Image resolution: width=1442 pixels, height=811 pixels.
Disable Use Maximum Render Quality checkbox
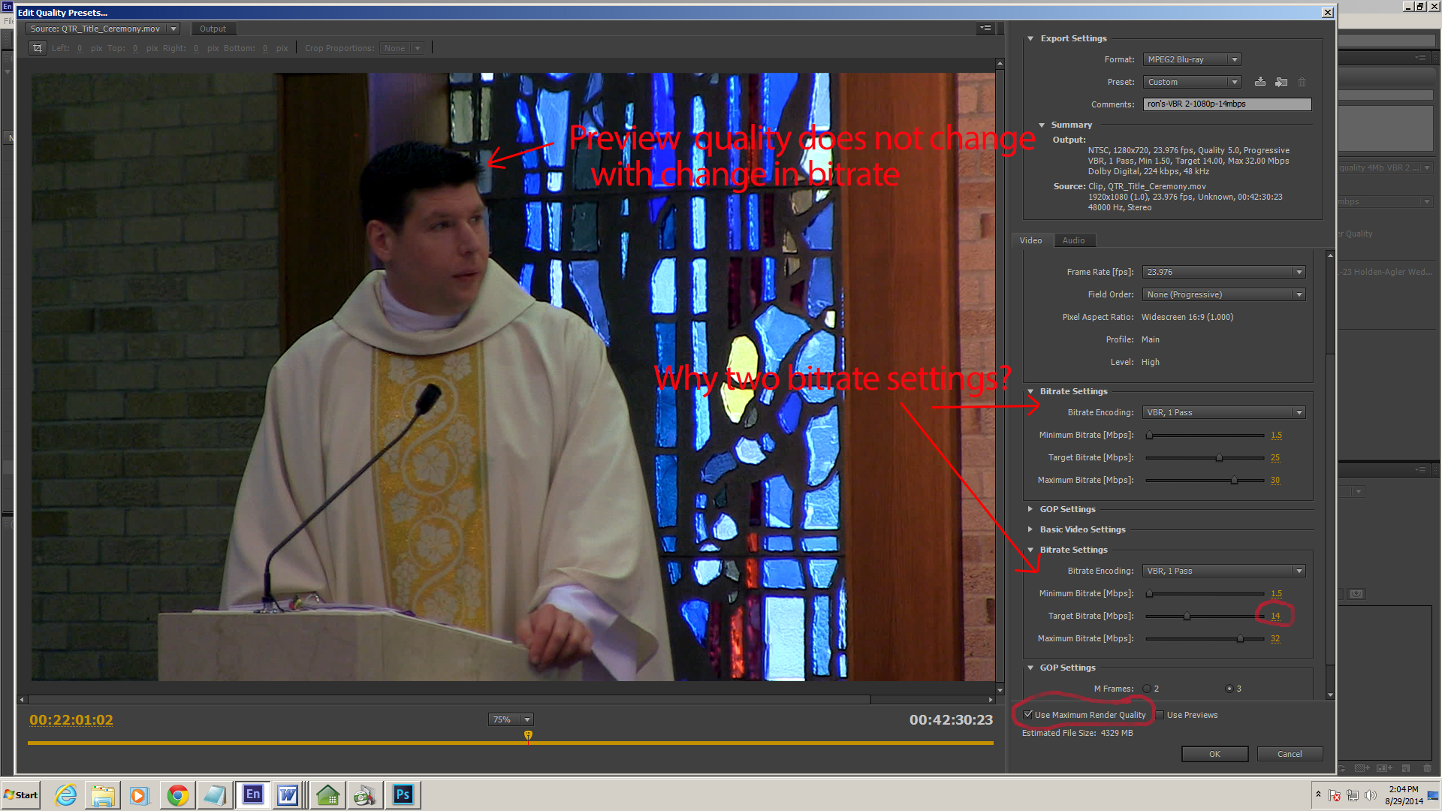tap(1028, 715)
